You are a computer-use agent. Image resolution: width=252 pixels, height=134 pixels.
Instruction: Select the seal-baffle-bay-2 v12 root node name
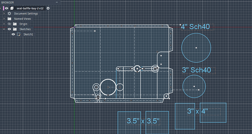[30, 8]
